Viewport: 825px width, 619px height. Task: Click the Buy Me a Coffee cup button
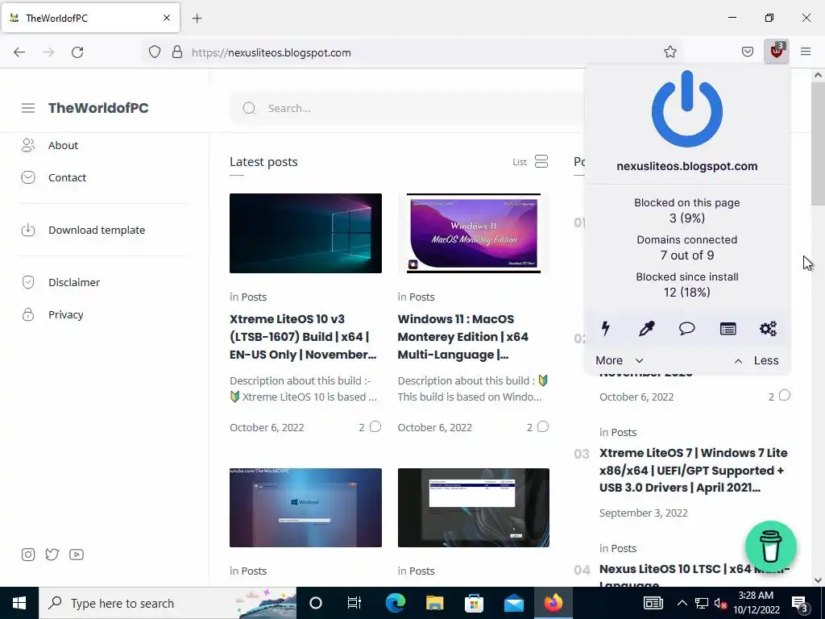[771, 546]
